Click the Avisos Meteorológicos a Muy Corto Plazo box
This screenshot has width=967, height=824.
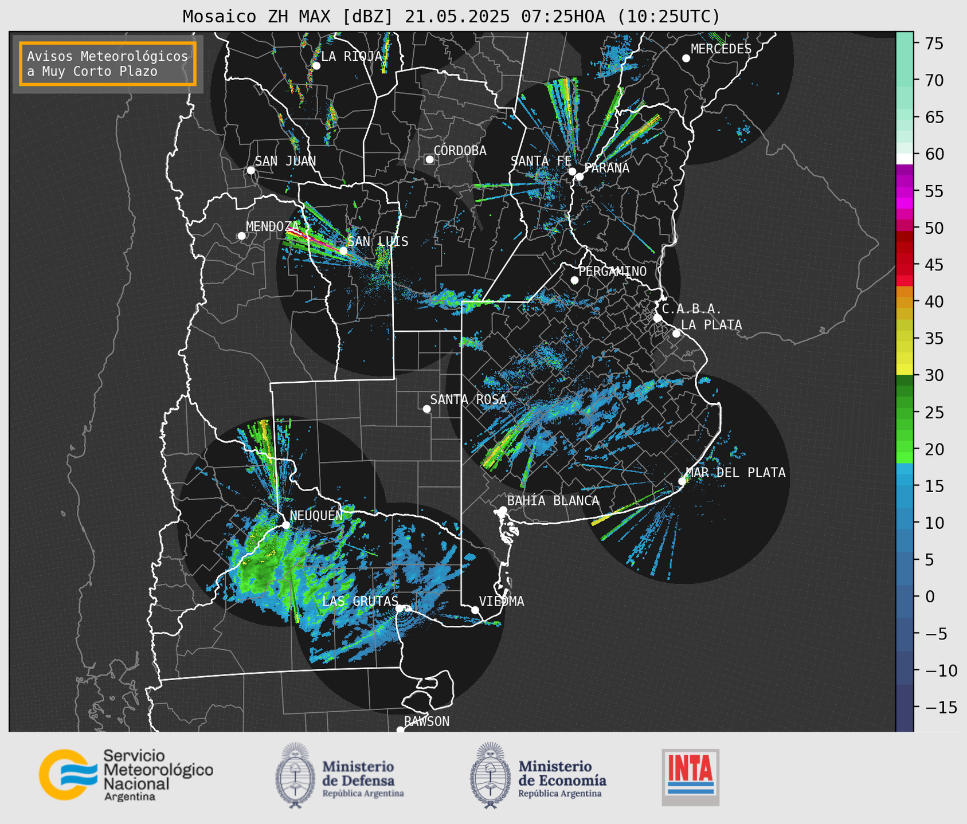108,64
